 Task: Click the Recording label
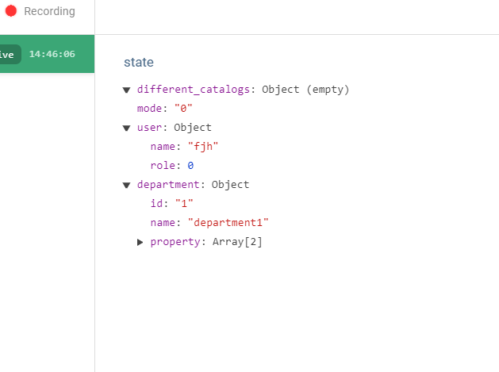[x=50, y=11]
